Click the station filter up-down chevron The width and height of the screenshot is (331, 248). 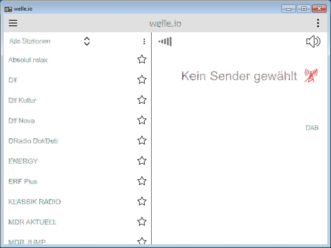pyautogui.click(x=86, y=41)
